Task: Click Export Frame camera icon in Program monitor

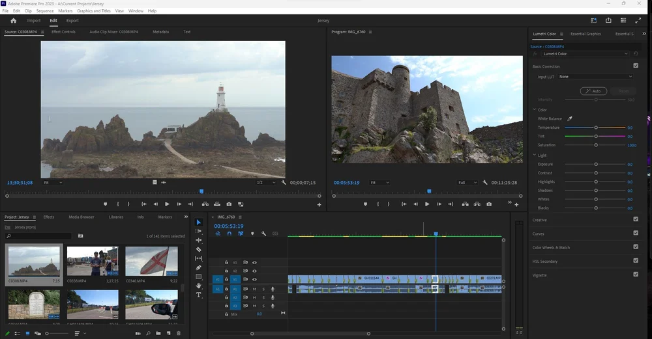Action: coord(489,204)
